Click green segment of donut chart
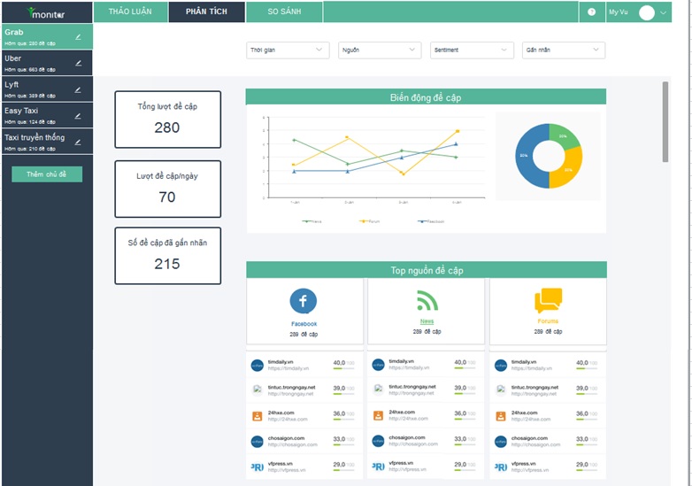Image resolution: width=692 pixels, height=486 pixels. 563,136
